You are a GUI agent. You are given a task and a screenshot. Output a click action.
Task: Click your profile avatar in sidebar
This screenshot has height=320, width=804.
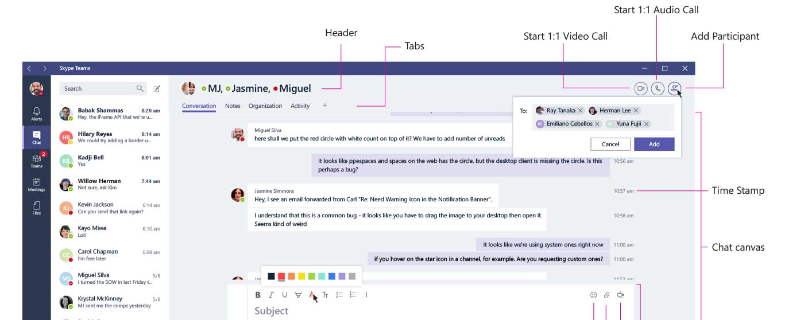click(37, 88)
